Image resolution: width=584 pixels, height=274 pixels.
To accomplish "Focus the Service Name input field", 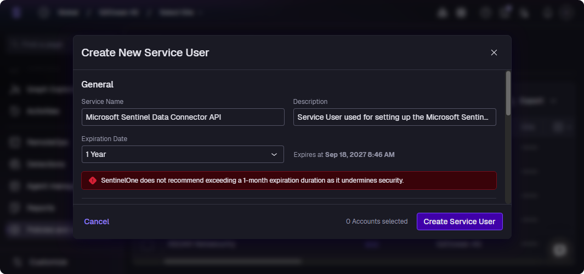I will pyautogui.click(x=183, y=117).
